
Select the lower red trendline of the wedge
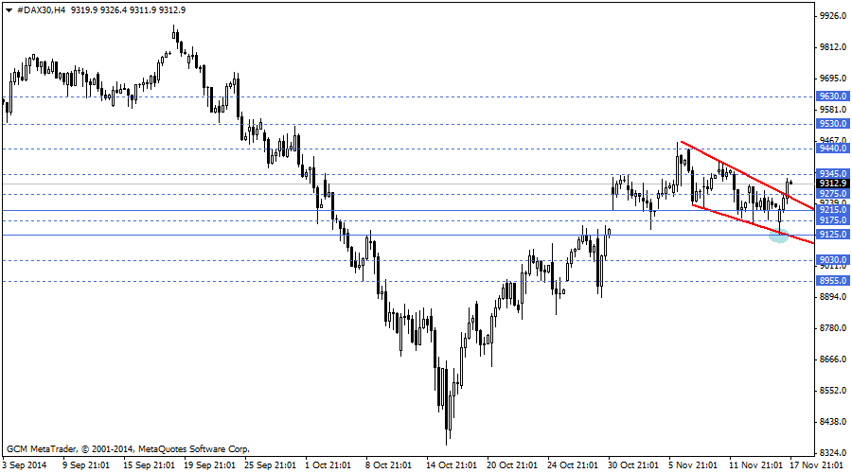[754, 224]
